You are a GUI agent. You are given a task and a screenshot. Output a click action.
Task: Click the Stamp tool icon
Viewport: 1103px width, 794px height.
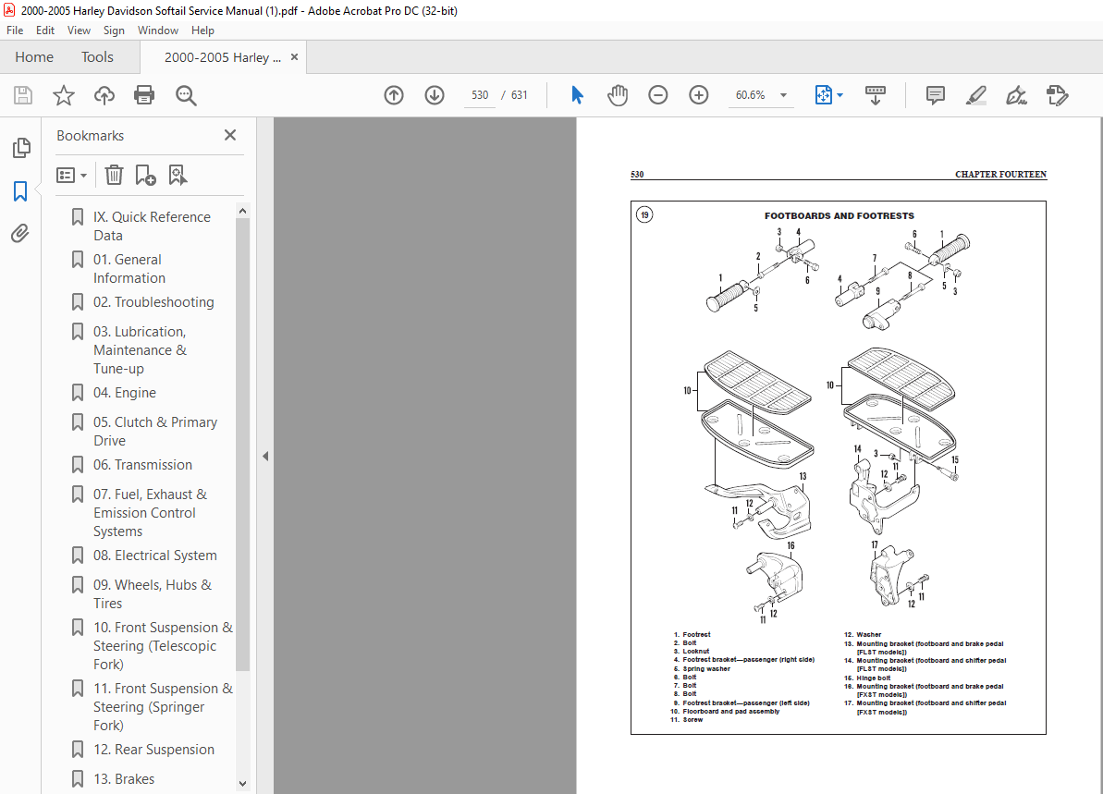tap(1058, 95)
